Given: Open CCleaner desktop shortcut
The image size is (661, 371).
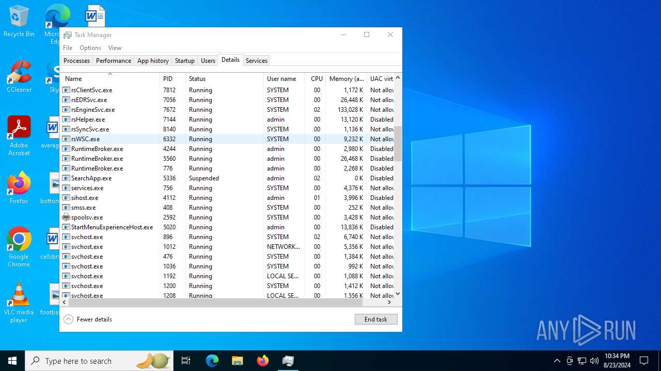Looking at the screenshot, I should (19, 77).
